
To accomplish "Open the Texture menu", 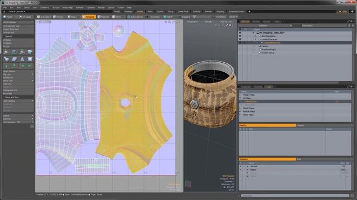I will click(56, 7).
